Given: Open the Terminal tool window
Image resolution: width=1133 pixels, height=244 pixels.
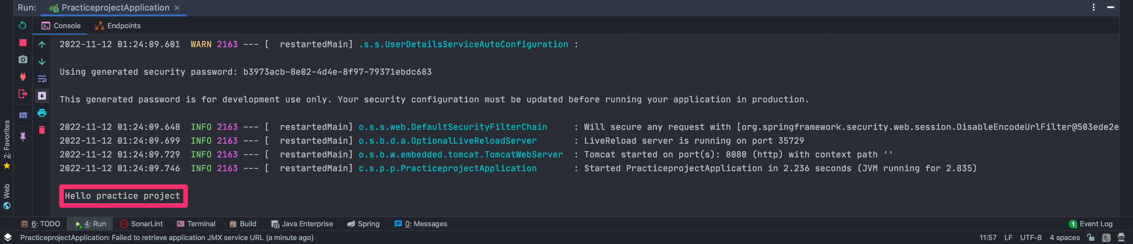Looking at the screenshot, I should pyautogui.click(x=196, y=224).
